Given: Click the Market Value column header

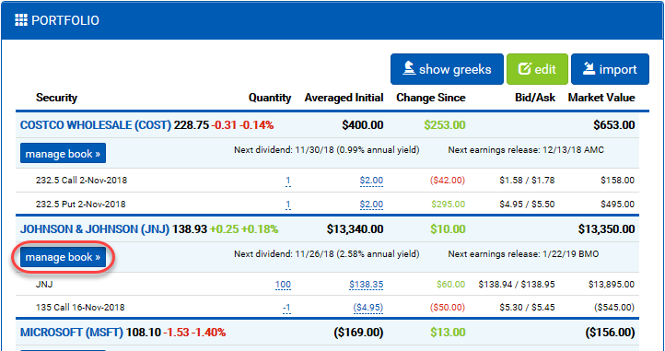Looking at the screenshot, I should (601, 98).
